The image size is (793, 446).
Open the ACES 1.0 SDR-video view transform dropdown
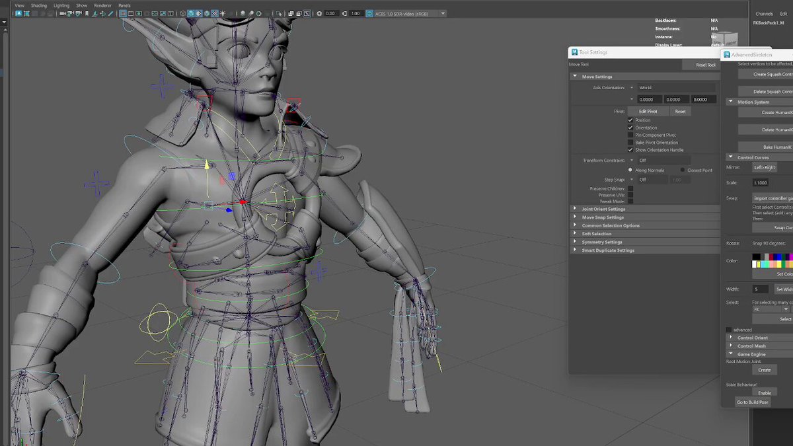coord(407,14)
